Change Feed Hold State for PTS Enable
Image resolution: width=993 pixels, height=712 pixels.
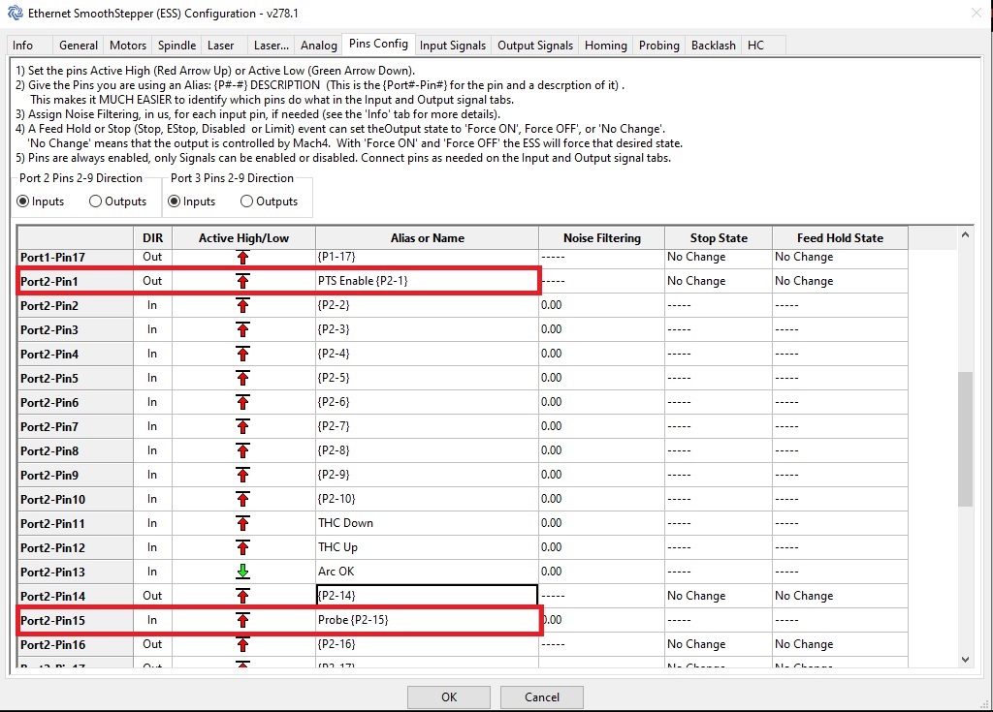coord(838,280)
